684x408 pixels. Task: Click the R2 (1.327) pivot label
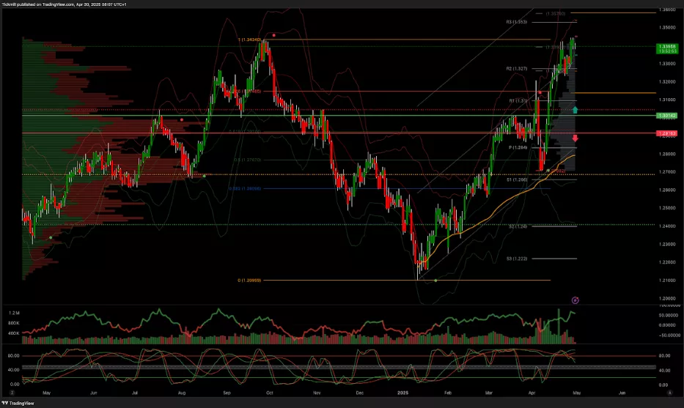pos(517,68)
